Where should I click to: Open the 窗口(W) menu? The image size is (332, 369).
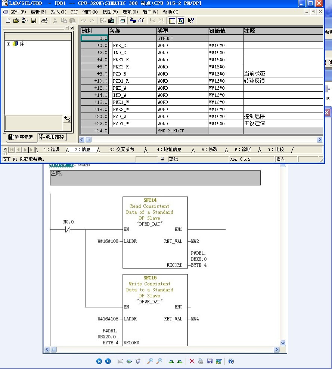[151, 12]
